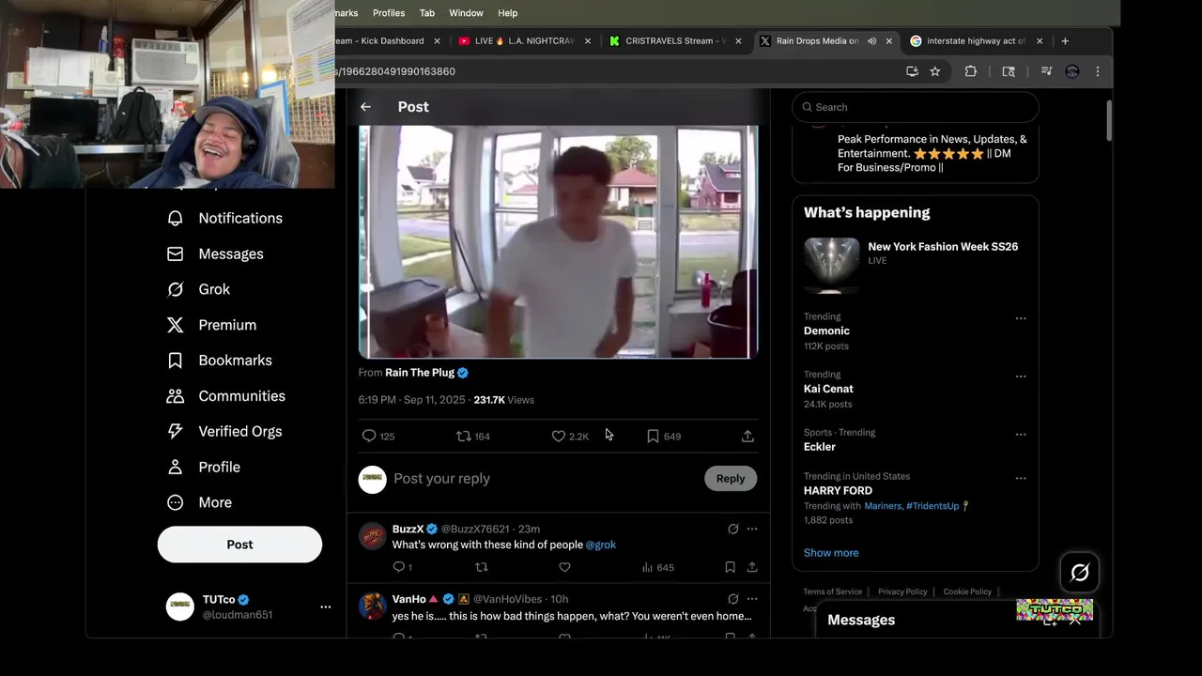The width and height of the screenshot is (1202, 676).
Task: Open Privacy Policy link
Action: click(x=902, y=591)
